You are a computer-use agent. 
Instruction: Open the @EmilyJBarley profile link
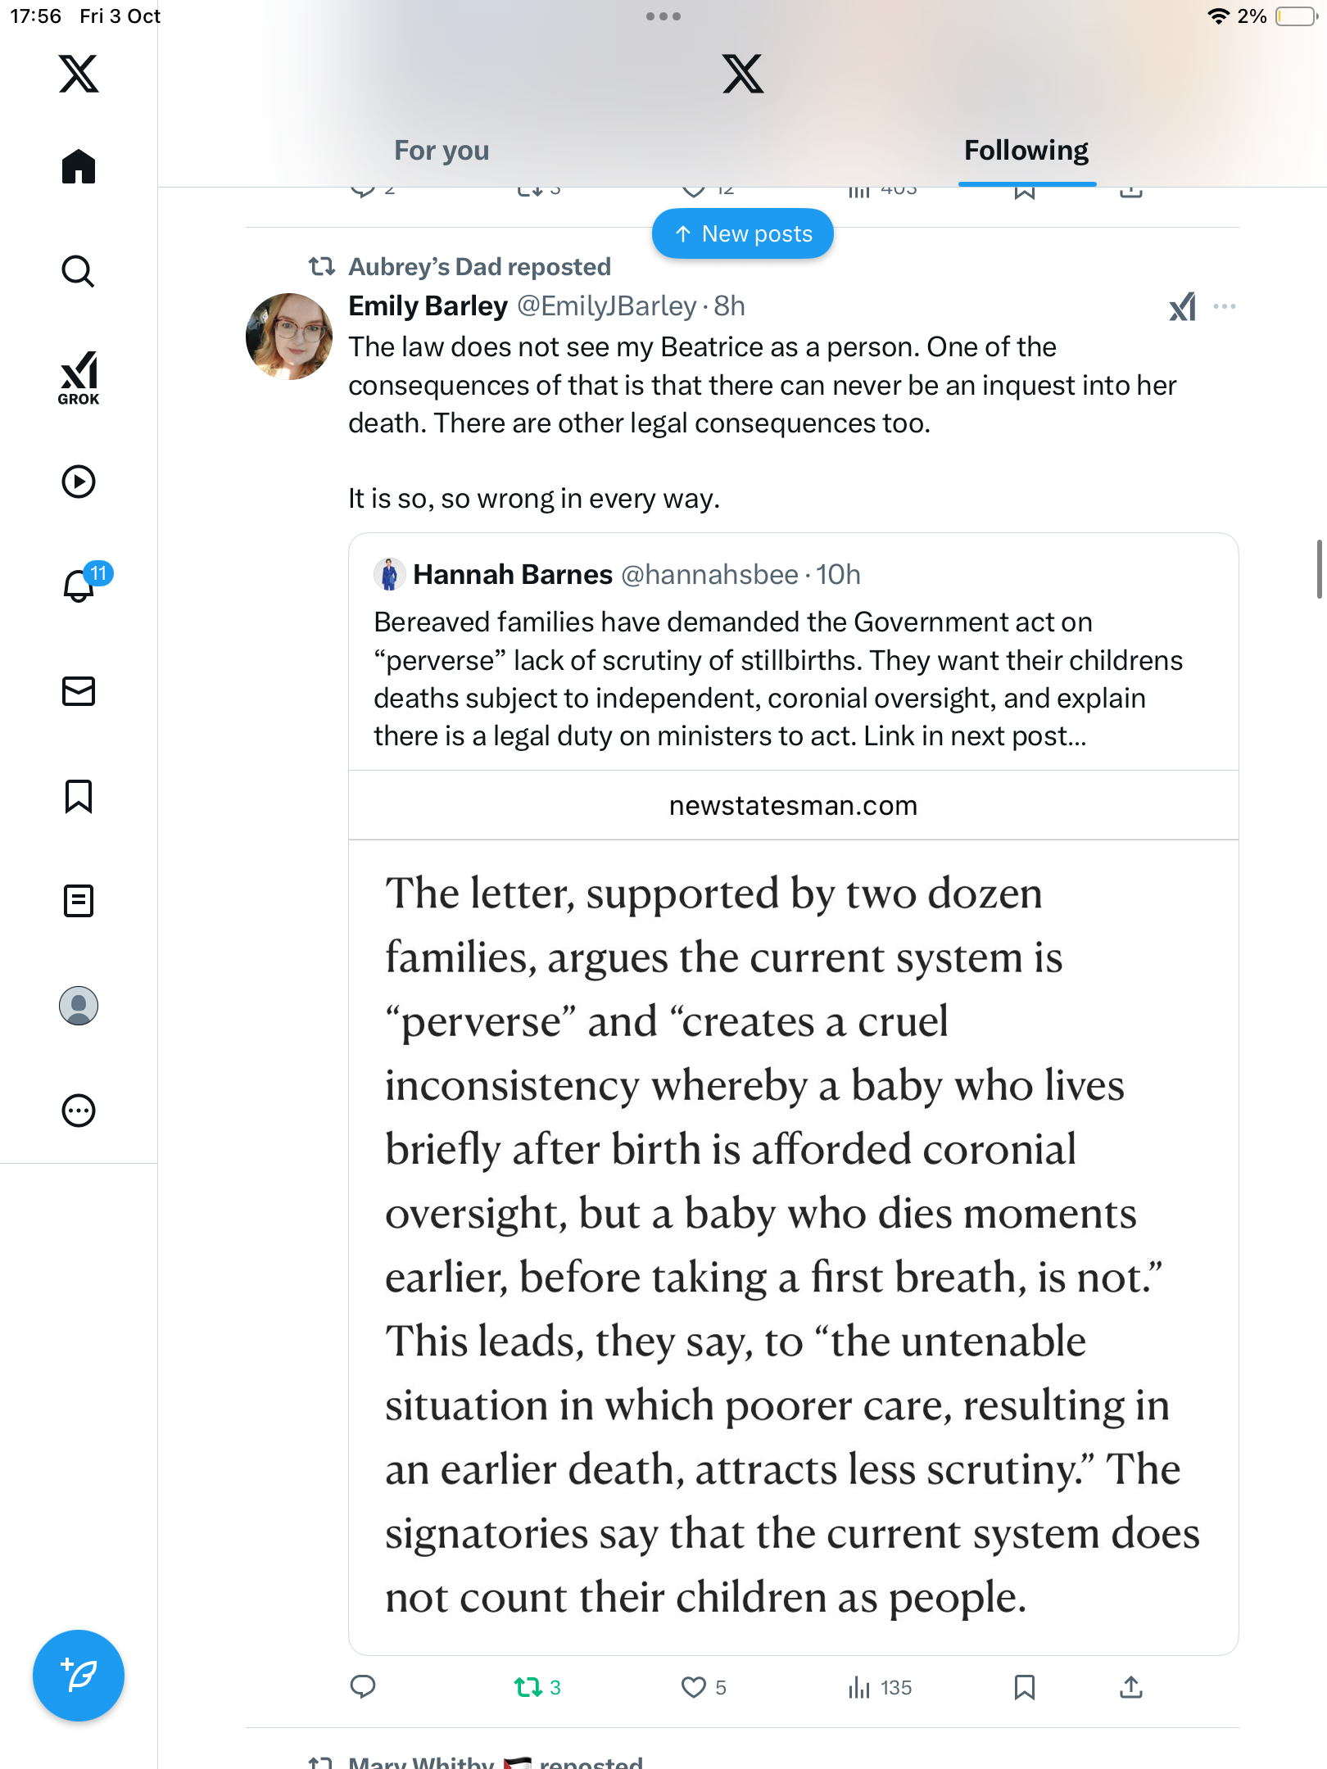pyautogui.click(x=606, y=306)
